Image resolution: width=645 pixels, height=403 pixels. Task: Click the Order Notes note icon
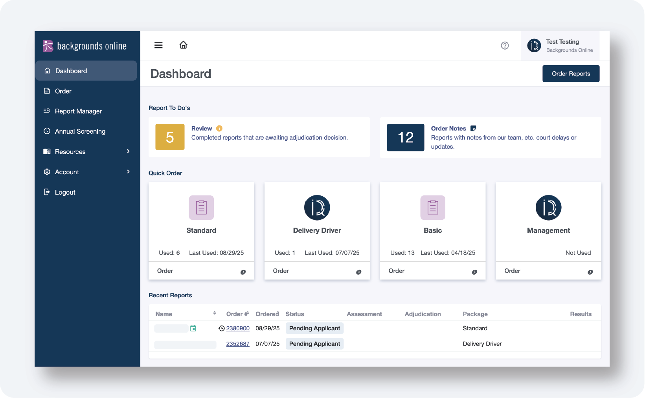pos(473,129)
